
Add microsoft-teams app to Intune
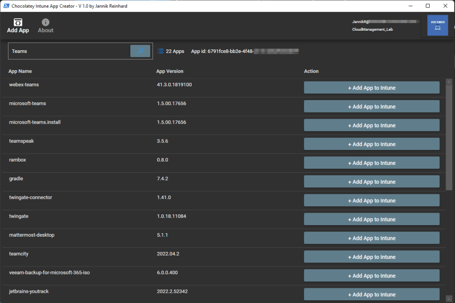tap(371, 107)
